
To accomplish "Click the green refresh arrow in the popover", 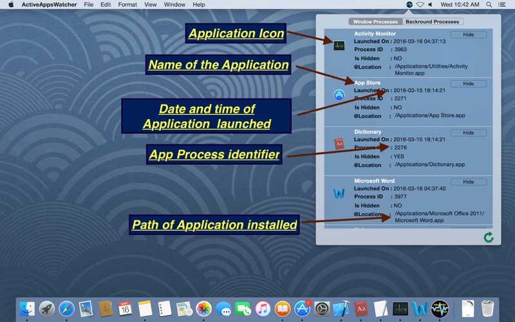I will click(x=489, y=237).
